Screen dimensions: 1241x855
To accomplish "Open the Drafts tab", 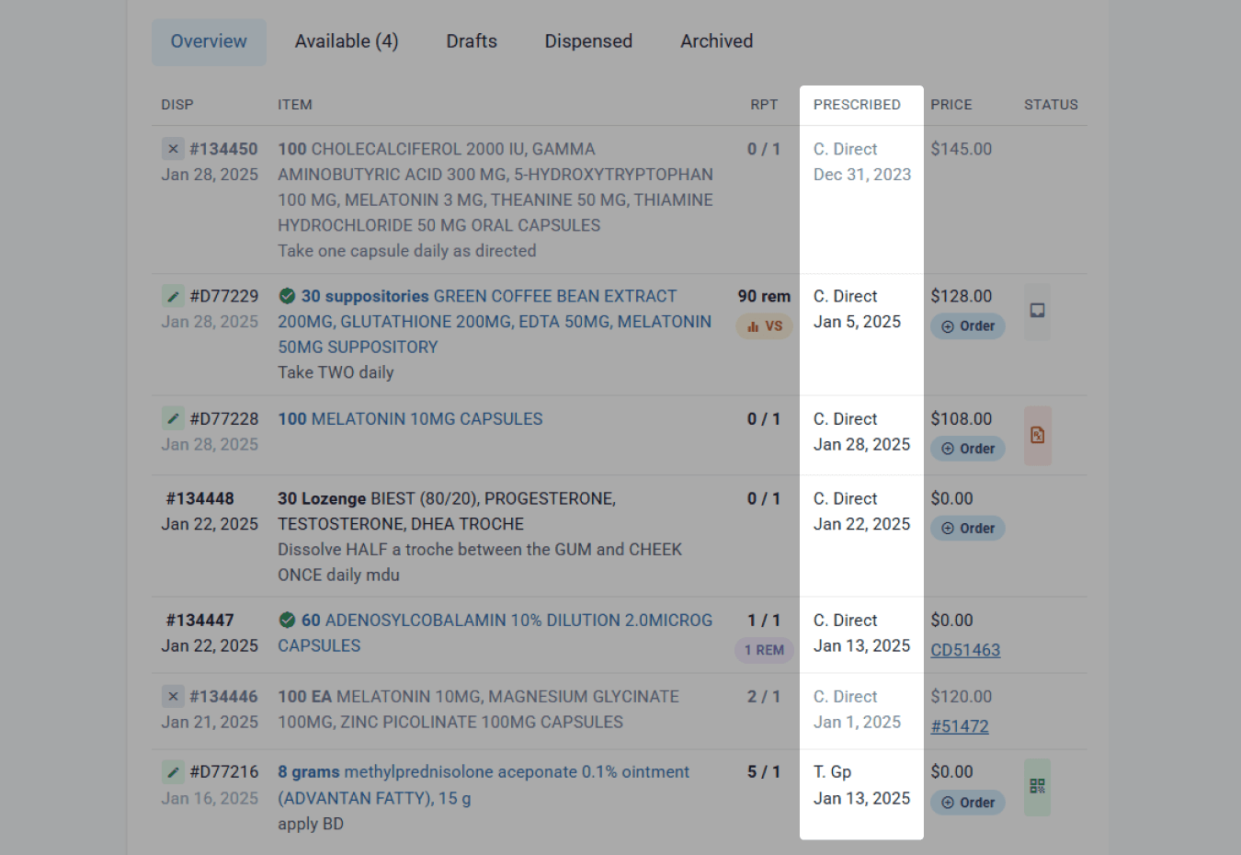I will coord(472,41).
